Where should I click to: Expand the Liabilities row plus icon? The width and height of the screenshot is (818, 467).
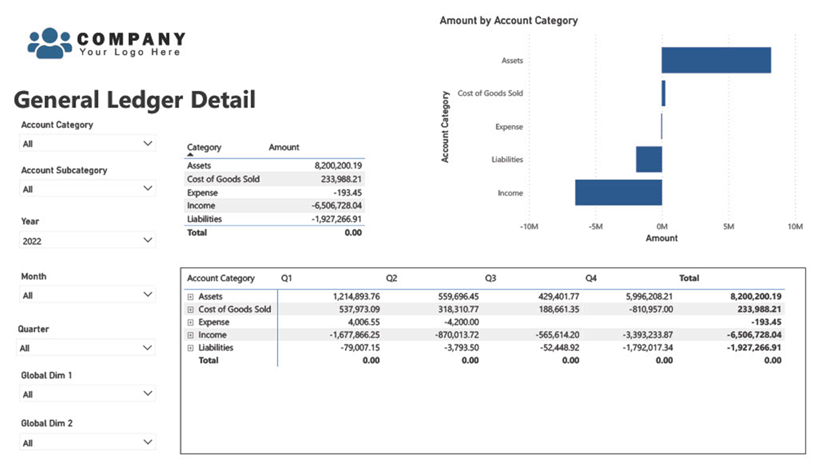click(x=191, y=348)
